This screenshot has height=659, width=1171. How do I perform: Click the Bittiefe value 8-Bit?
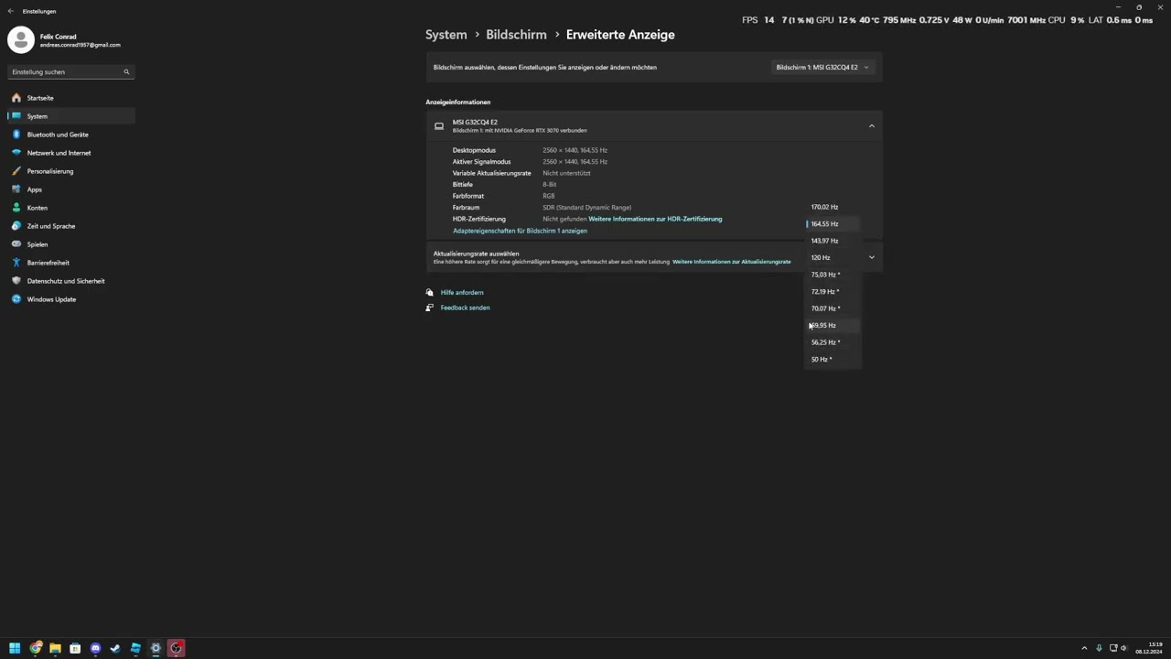549,185
